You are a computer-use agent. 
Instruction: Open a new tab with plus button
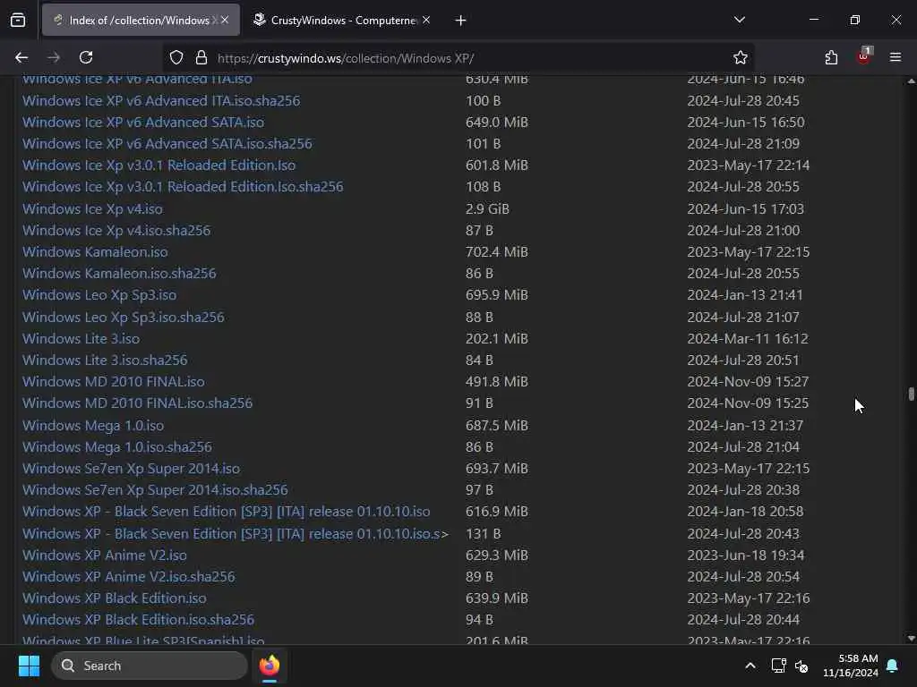point(461,21)
